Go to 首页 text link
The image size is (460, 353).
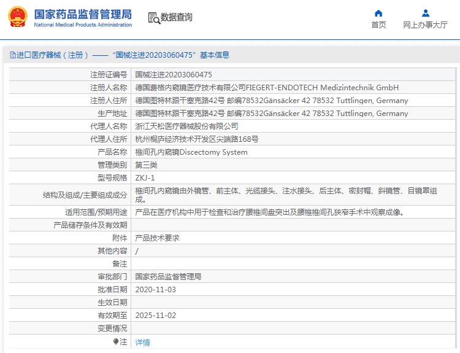(378, 25)
